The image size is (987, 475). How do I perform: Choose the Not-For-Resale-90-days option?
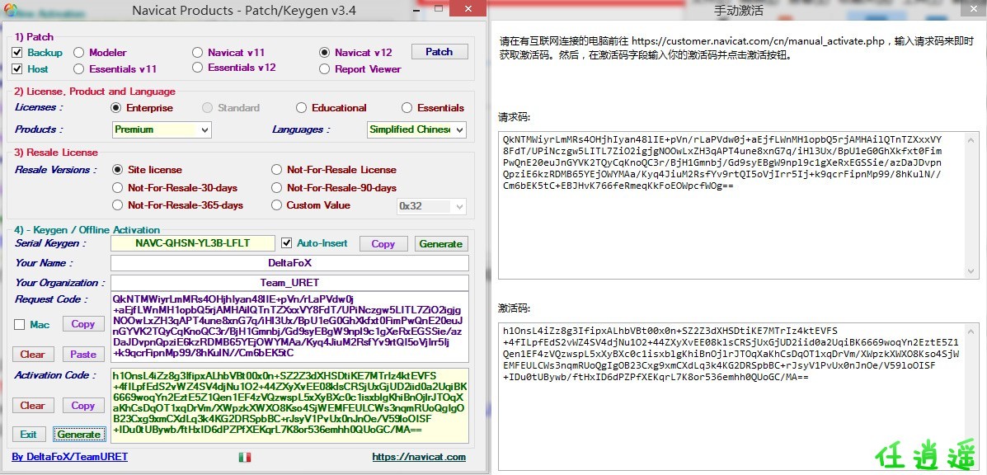tap(276, 187)
